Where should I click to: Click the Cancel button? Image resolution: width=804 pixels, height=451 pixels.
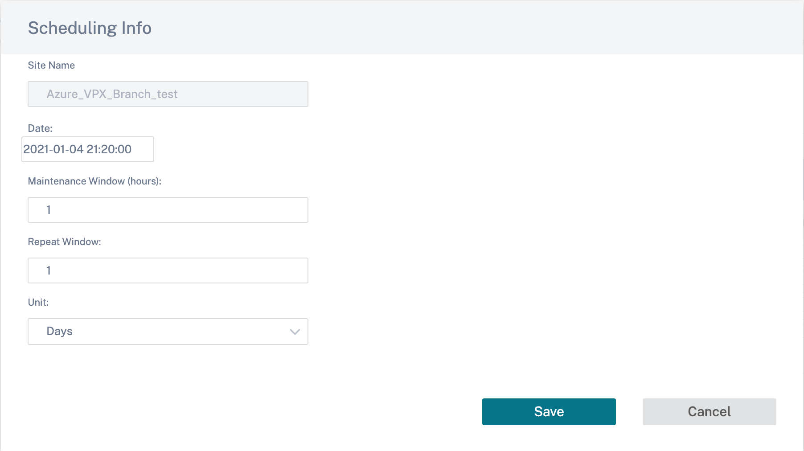709,411
